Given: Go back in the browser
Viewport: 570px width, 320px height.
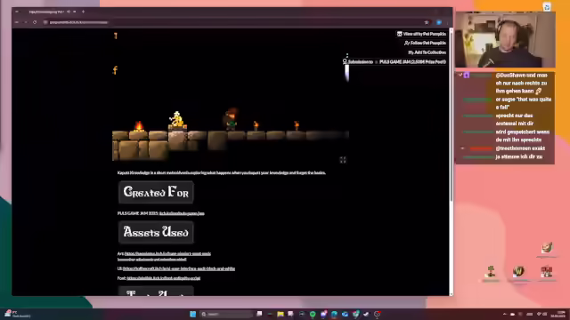Looking at the screenshot, I should pyautogui.click(x=17, y=22).
